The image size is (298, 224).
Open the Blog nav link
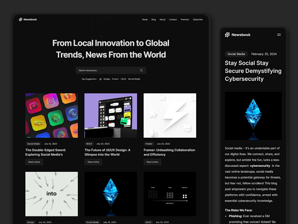point(153,19)
